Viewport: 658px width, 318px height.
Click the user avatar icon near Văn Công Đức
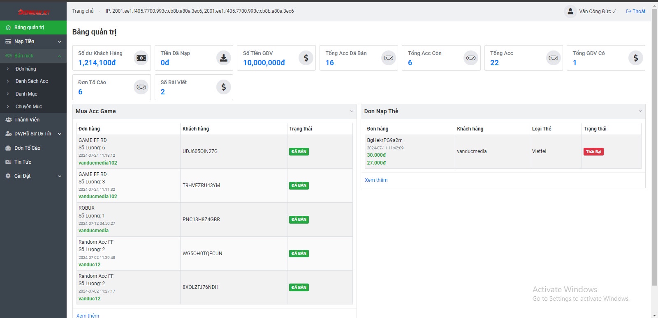[x=570, y=11]
